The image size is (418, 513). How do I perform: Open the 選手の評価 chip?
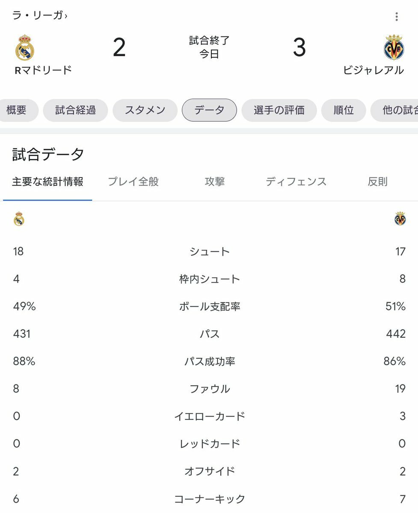click(x=279, y=110)
